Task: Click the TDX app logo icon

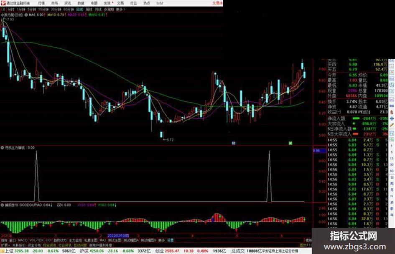Action: click(3, 3)
